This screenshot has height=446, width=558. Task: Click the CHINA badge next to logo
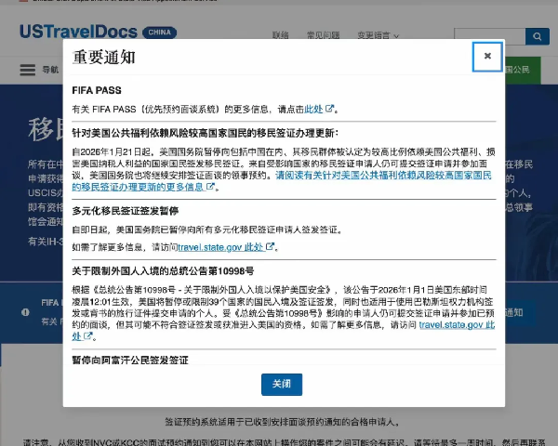click(x=159, y=33)
